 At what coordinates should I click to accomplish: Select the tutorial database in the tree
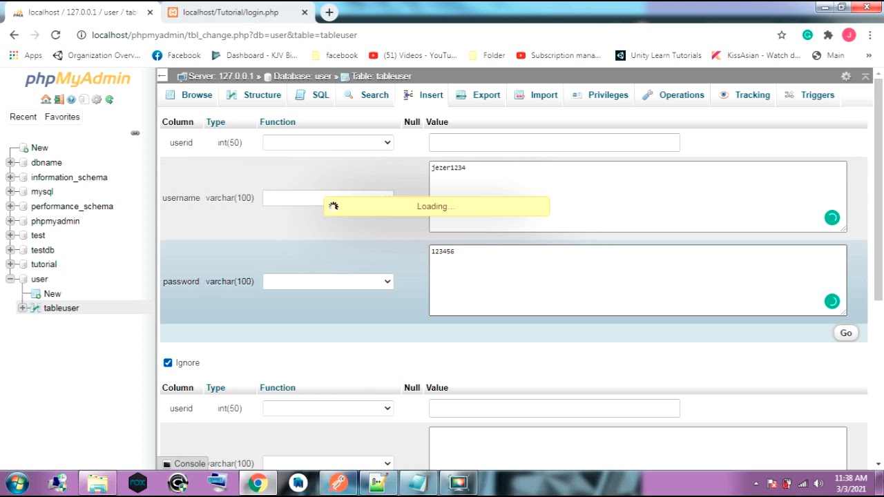tap(44, 264)
